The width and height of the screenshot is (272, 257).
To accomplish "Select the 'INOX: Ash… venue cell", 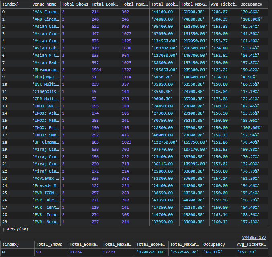I will point(46,113).
